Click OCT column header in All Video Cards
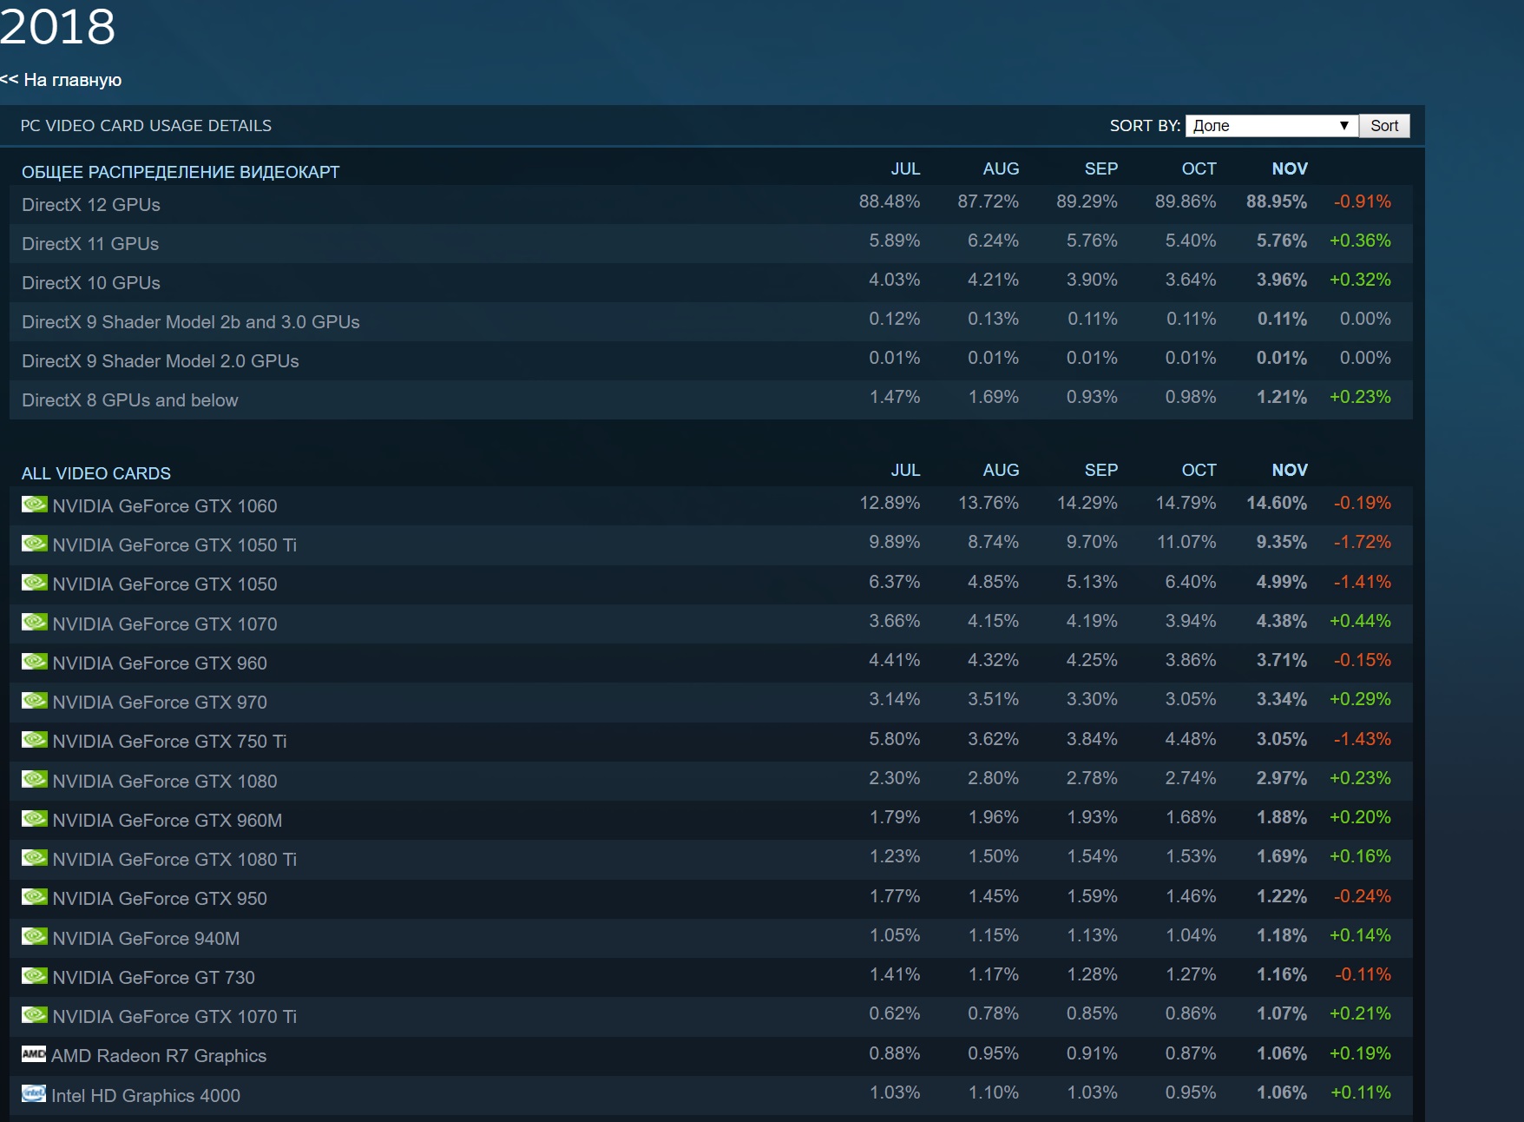Viewport: 1524px width, 1122px height. coord(1199,470)
